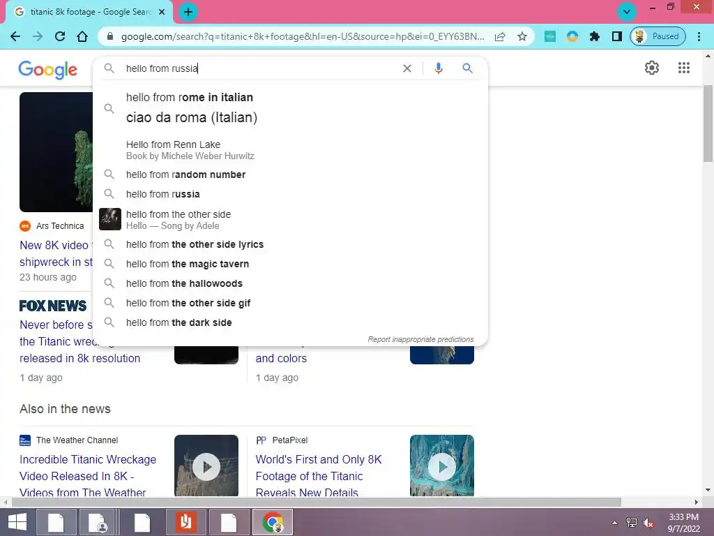714x536 pixels.
Task: Open the browser home page
Action: click(82, 36)
